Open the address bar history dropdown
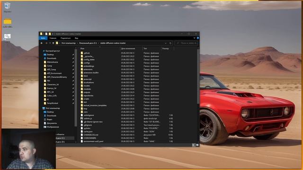 pos(166,43)
